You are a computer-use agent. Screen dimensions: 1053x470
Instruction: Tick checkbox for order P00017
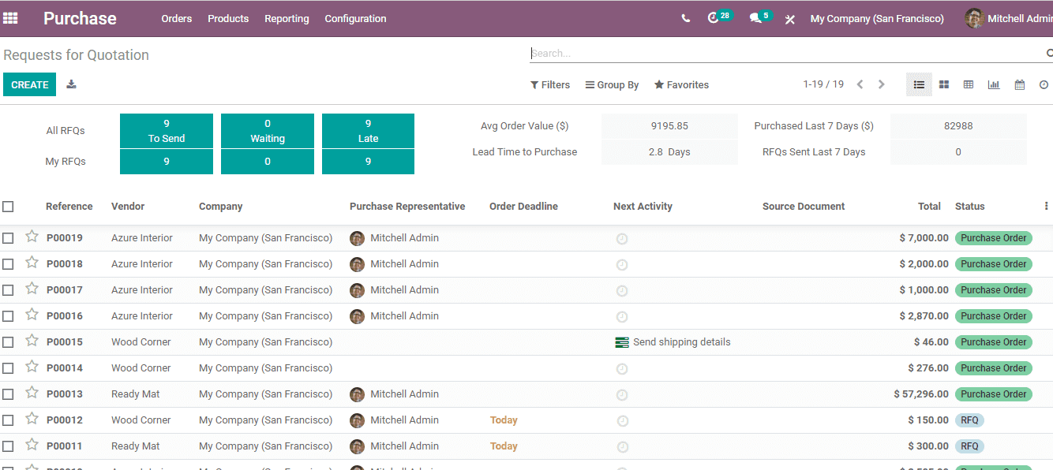click(8, 290)
